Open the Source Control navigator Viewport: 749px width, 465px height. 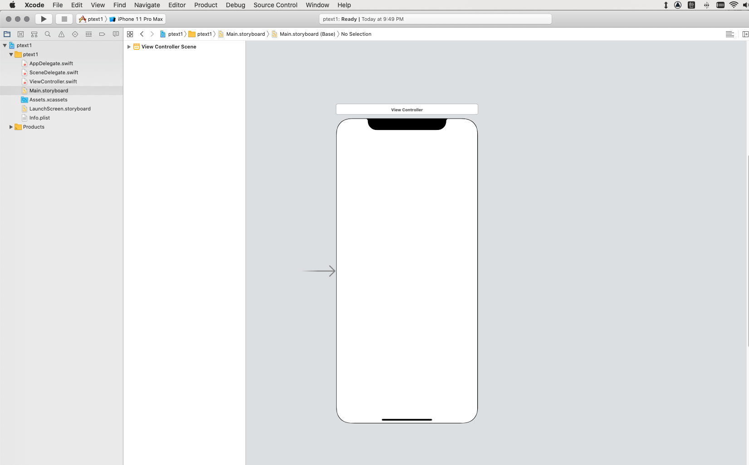(x=20, y=34)
